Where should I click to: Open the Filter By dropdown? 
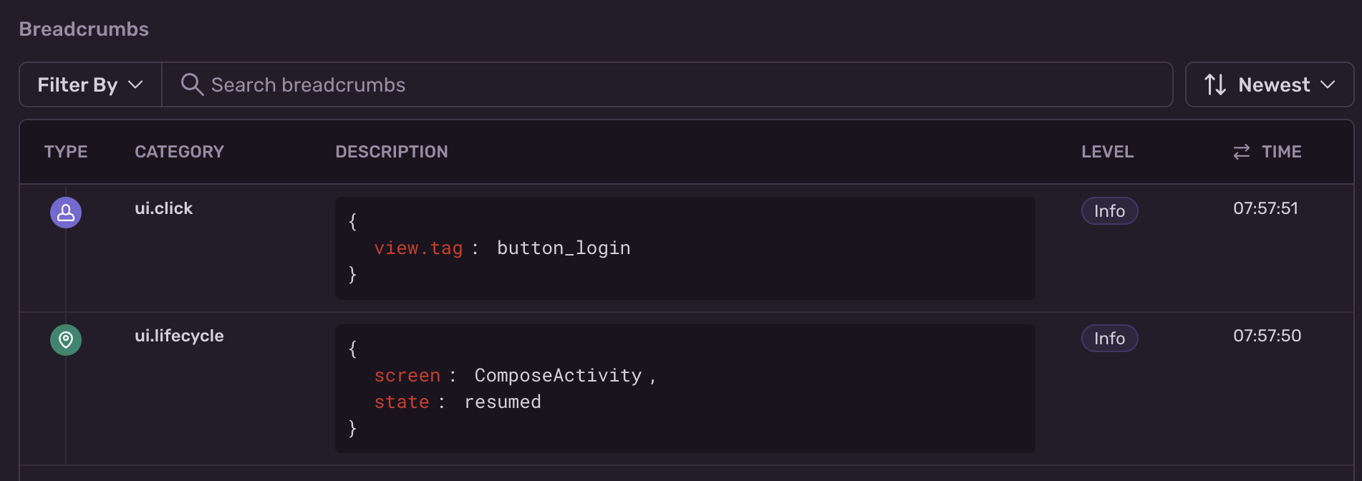point(89,84)
